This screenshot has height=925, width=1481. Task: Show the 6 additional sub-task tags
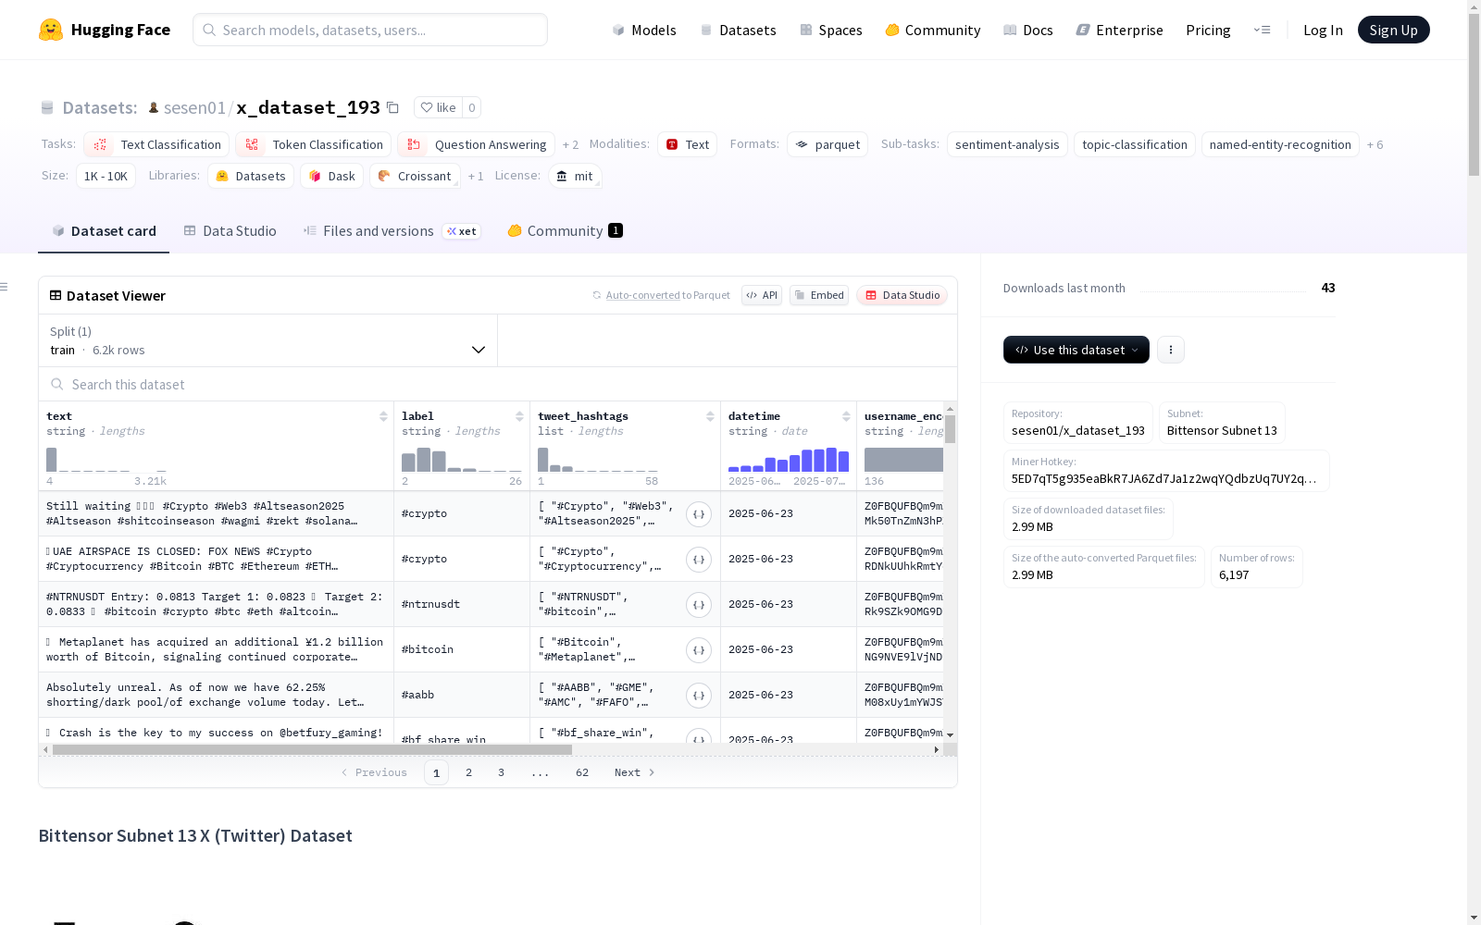(1375, 145)
